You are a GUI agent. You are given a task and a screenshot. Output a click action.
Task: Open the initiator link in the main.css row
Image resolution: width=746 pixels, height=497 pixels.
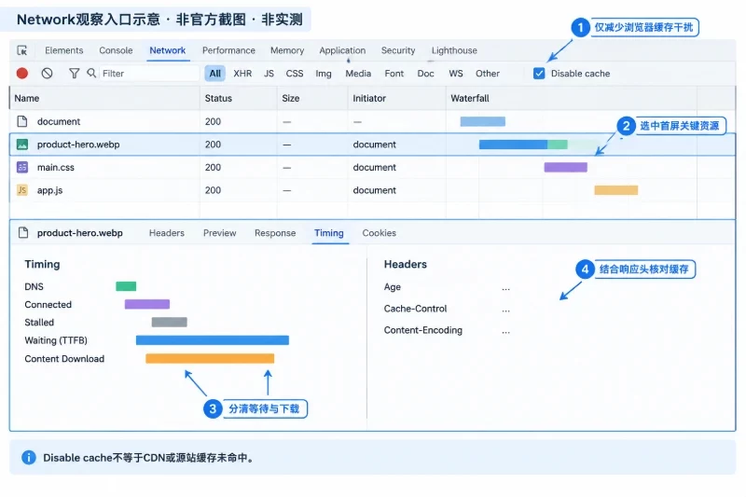click(x=375, y=167)
